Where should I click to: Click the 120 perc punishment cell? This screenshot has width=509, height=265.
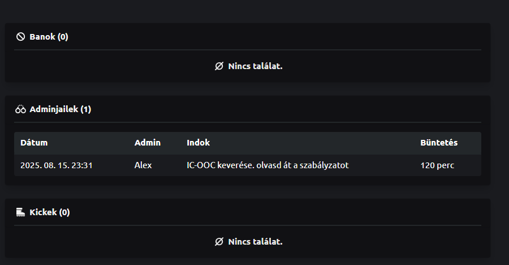pos(437,165)
